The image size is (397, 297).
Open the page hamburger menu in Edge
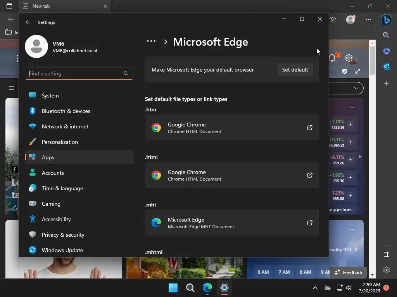(x=11, y=88)
